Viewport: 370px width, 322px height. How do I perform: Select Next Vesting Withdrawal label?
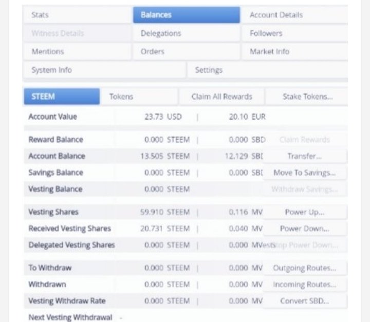pos(70,317)
